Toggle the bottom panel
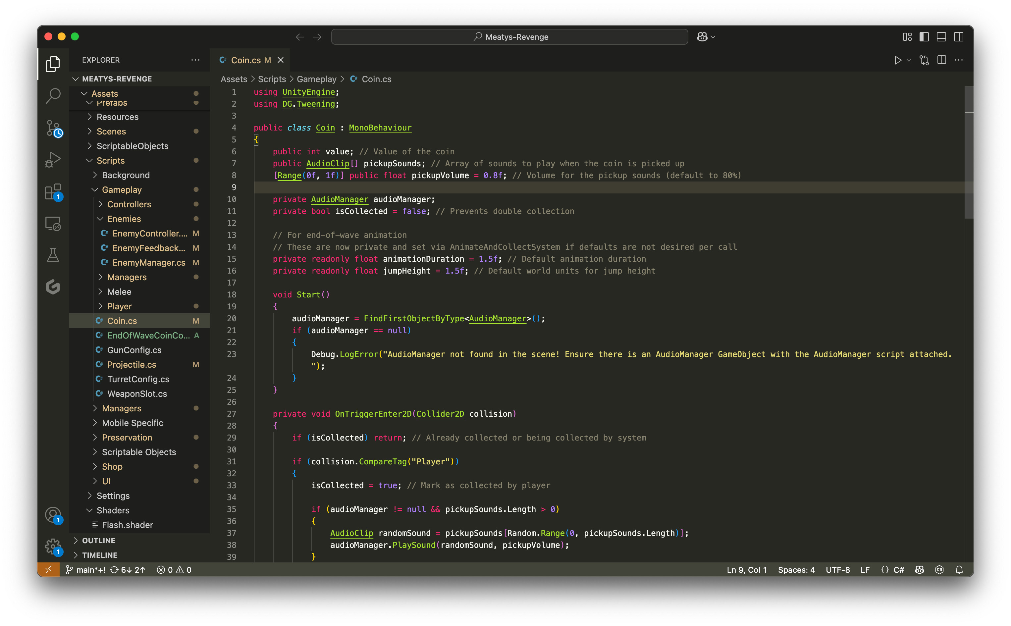The width and height of the screenshot is (1011, 626). (x=941, y=37)
